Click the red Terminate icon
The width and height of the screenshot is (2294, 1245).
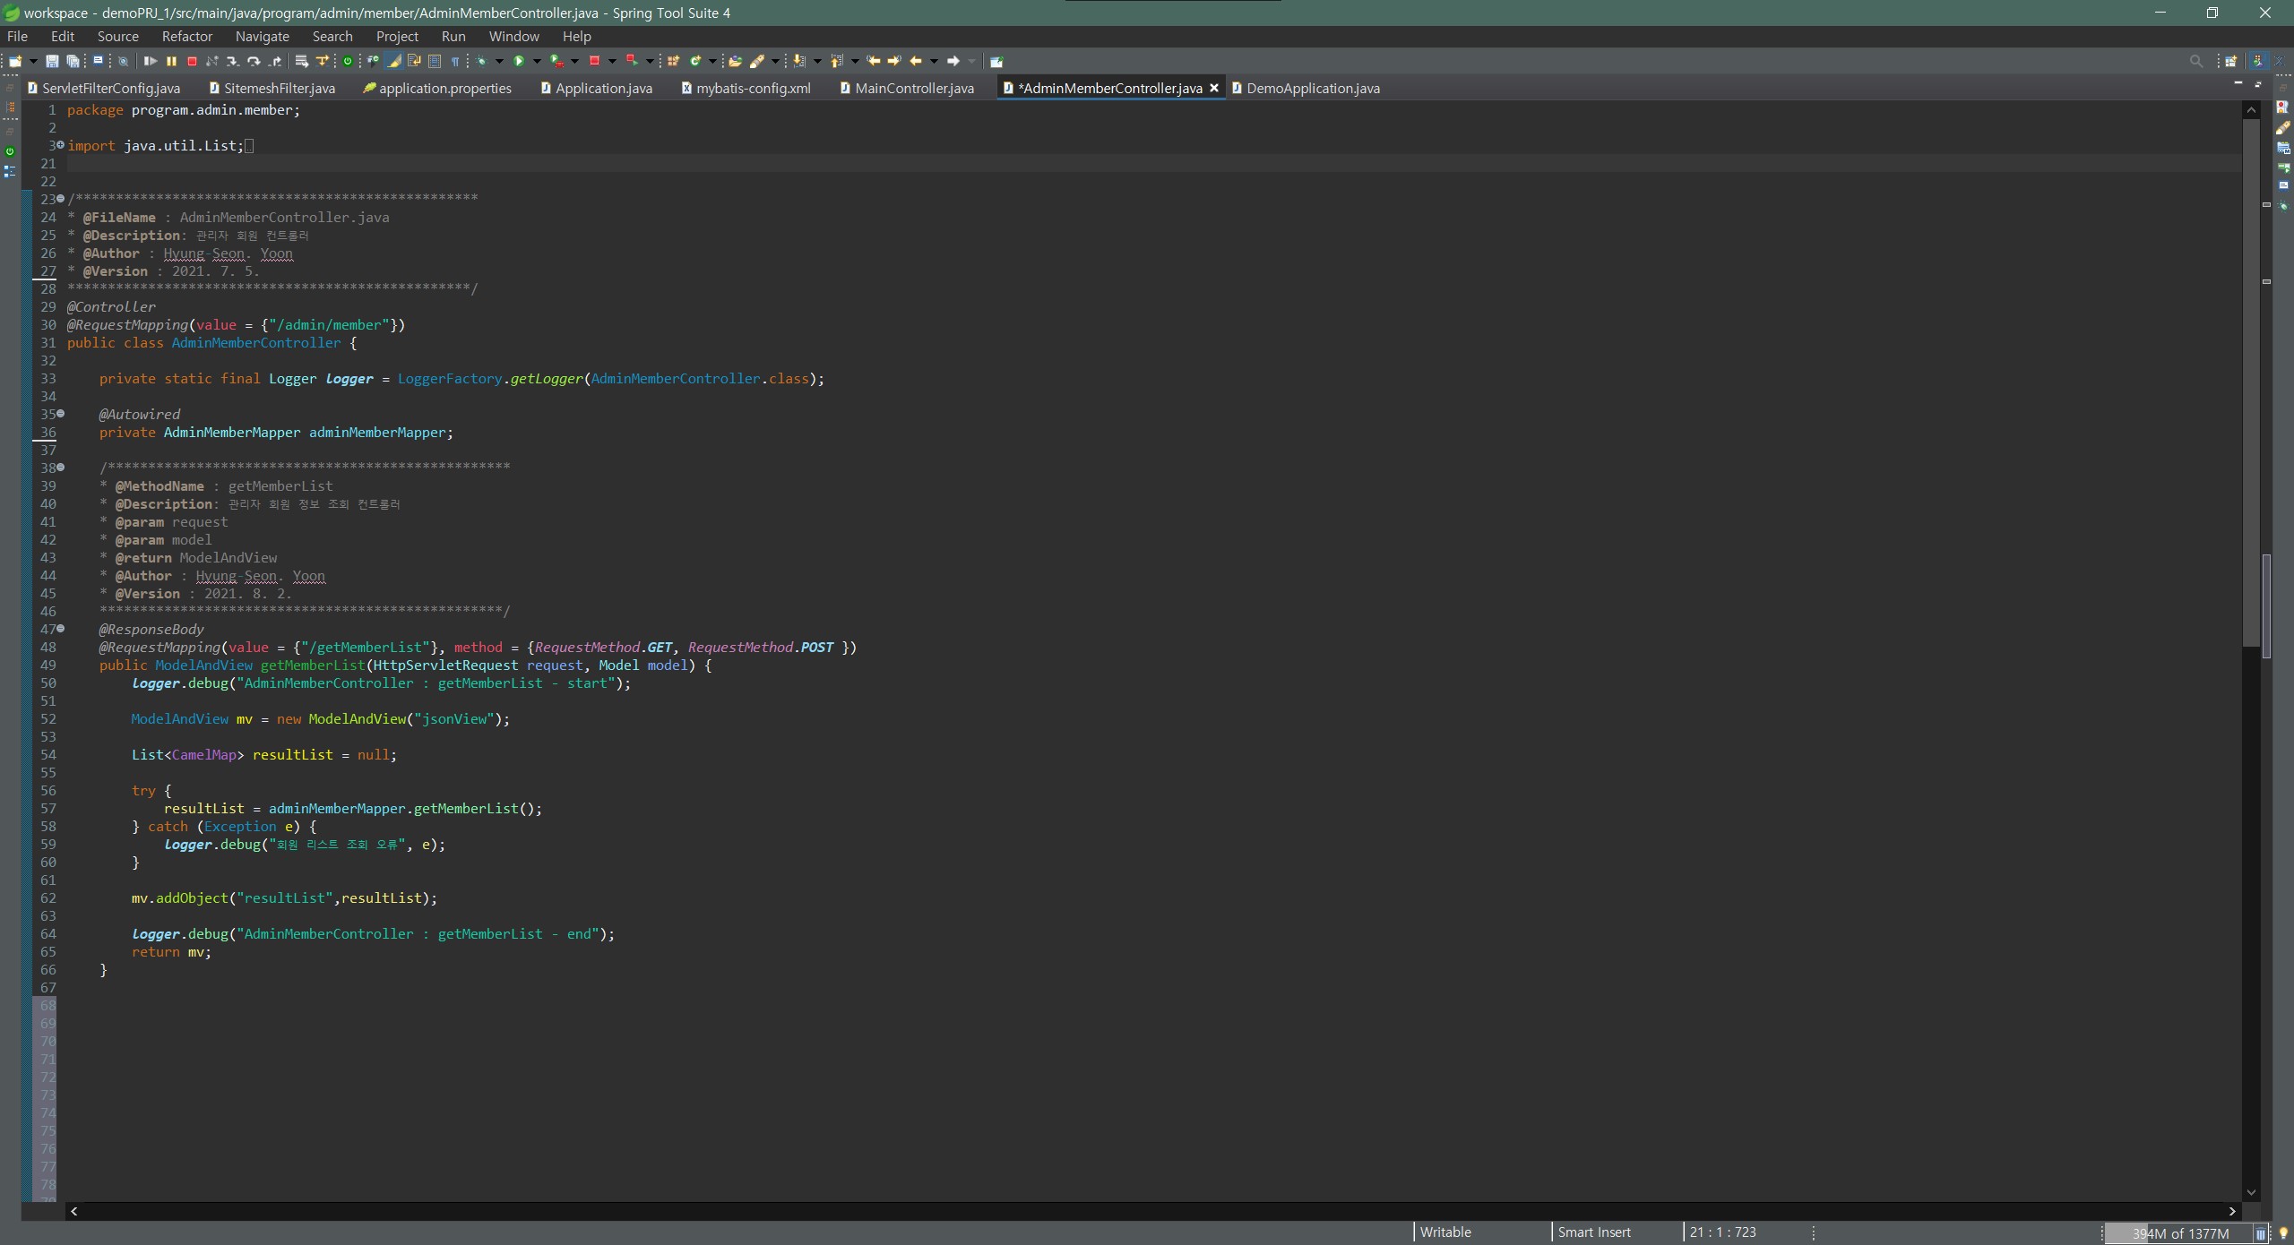pyautogui.click(x=192, y=61)
